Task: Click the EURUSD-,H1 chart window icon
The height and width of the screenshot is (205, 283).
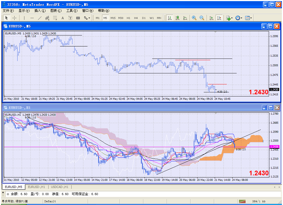Action: tap(5, 108)
